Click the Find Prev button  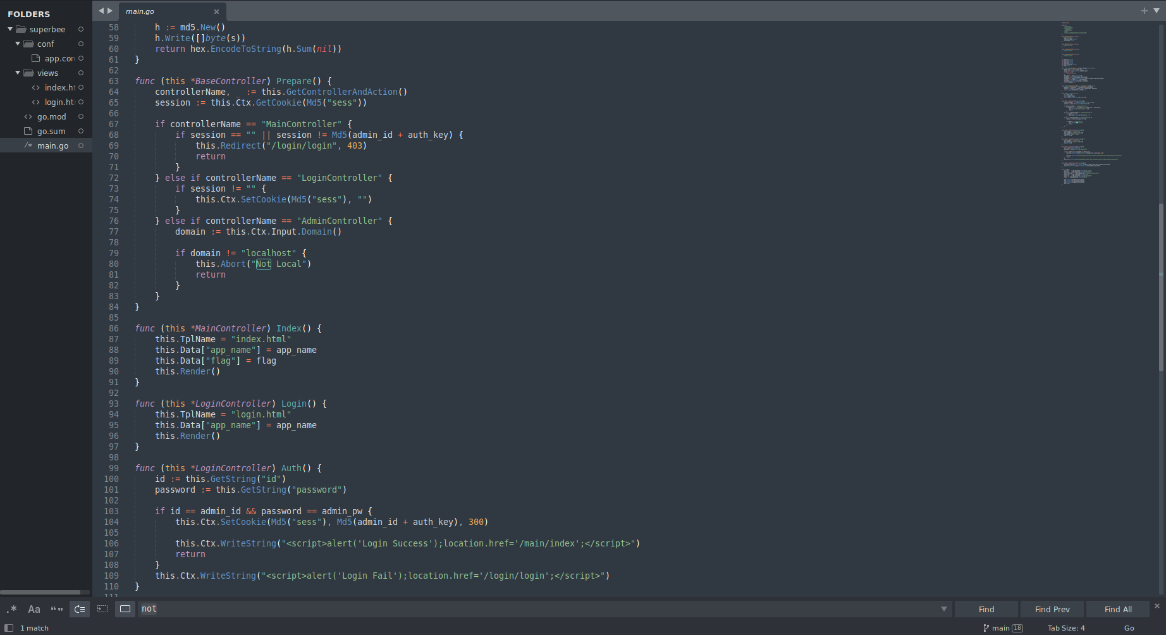1052,609
